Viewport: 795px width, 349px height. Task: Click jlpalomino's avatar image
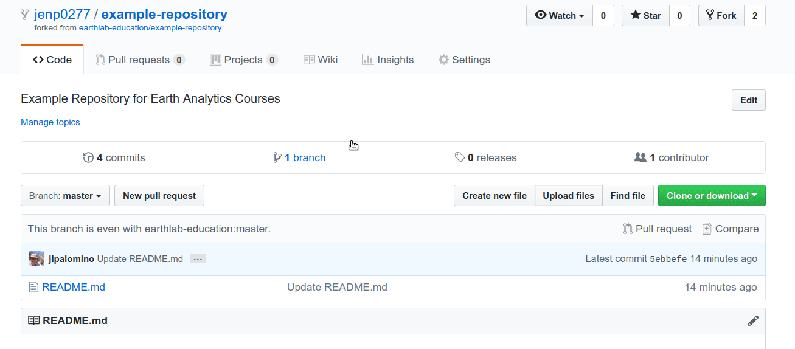36,258
